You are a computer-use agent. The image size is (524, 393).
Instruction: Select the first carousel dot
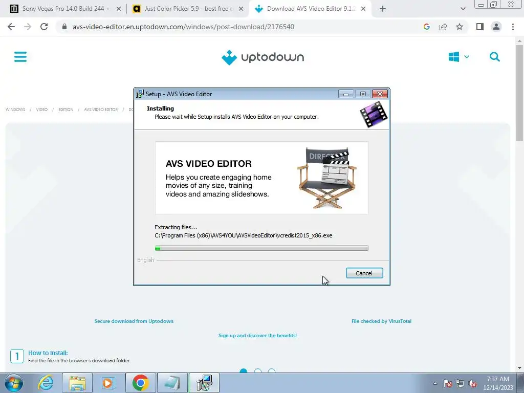click(244, 371)
